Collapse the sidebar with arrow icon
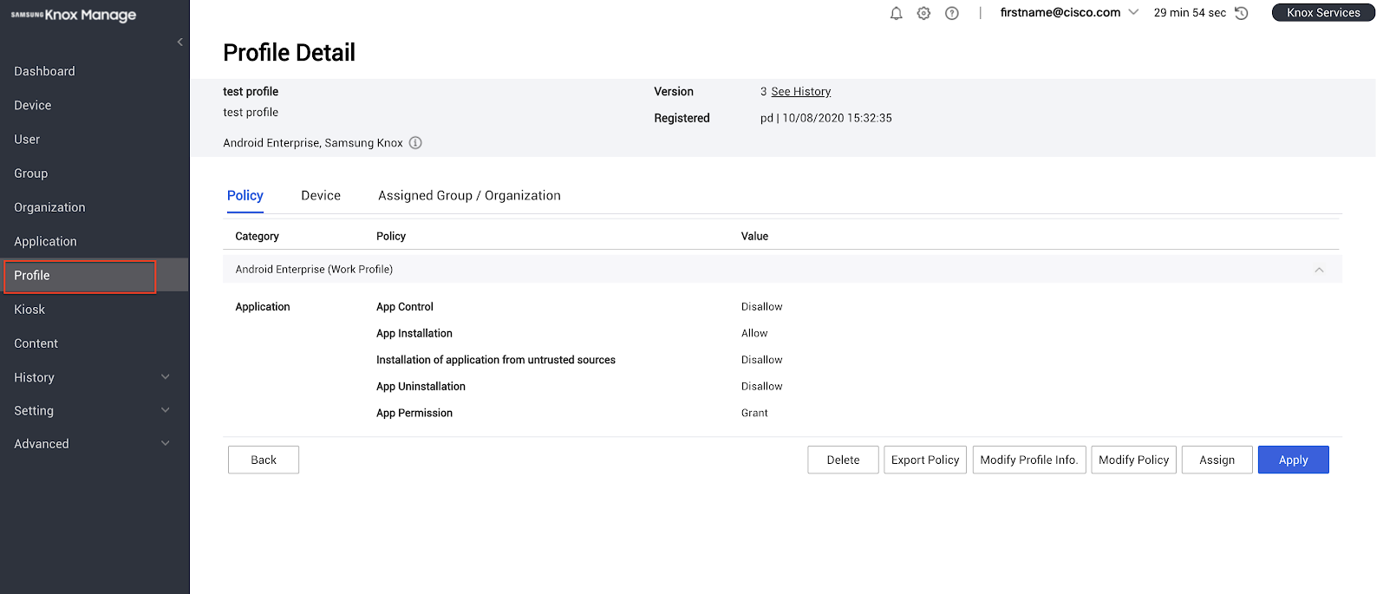This screenshot has width=1383, height=594. [179, 42]
